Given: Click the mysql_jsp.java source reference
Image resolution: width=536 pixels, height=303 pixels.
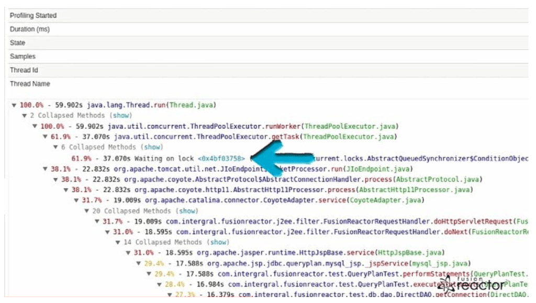Looking at the screenshot, I should click(x=440, y=264).
